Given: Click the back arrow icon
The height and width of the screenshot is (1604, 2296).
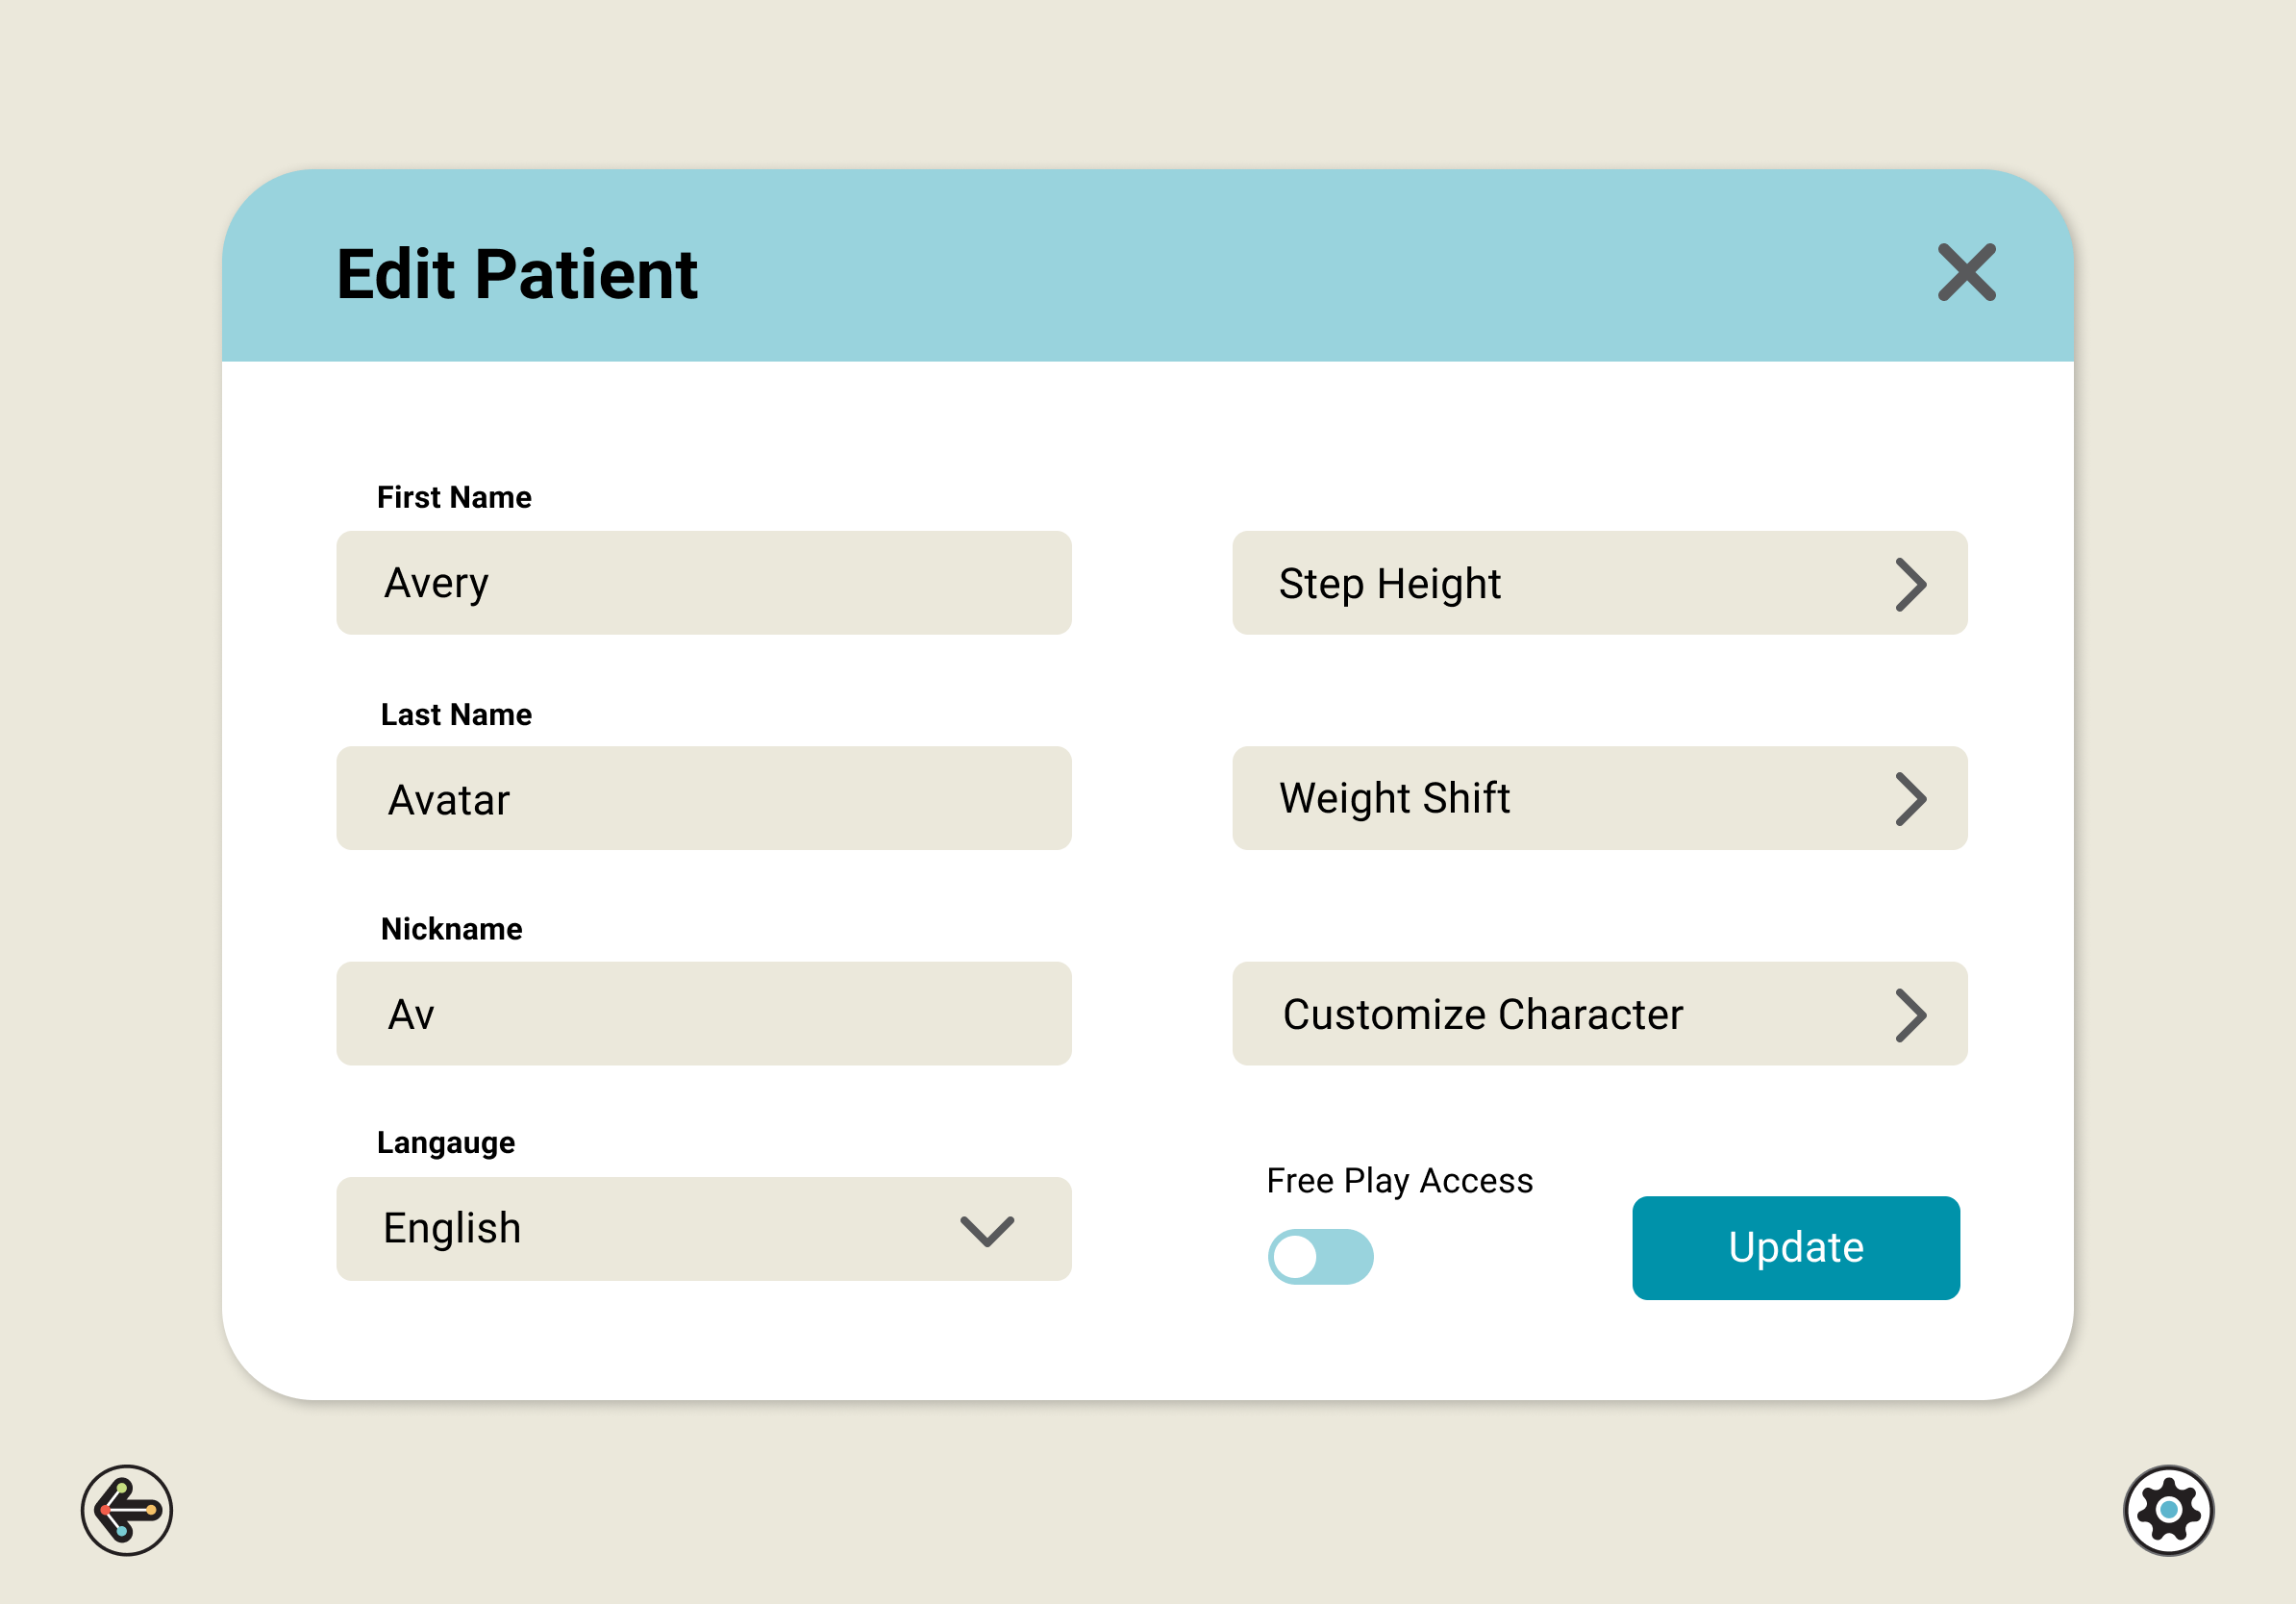Looking at the screenshot, I should [x=127, y=1510].
